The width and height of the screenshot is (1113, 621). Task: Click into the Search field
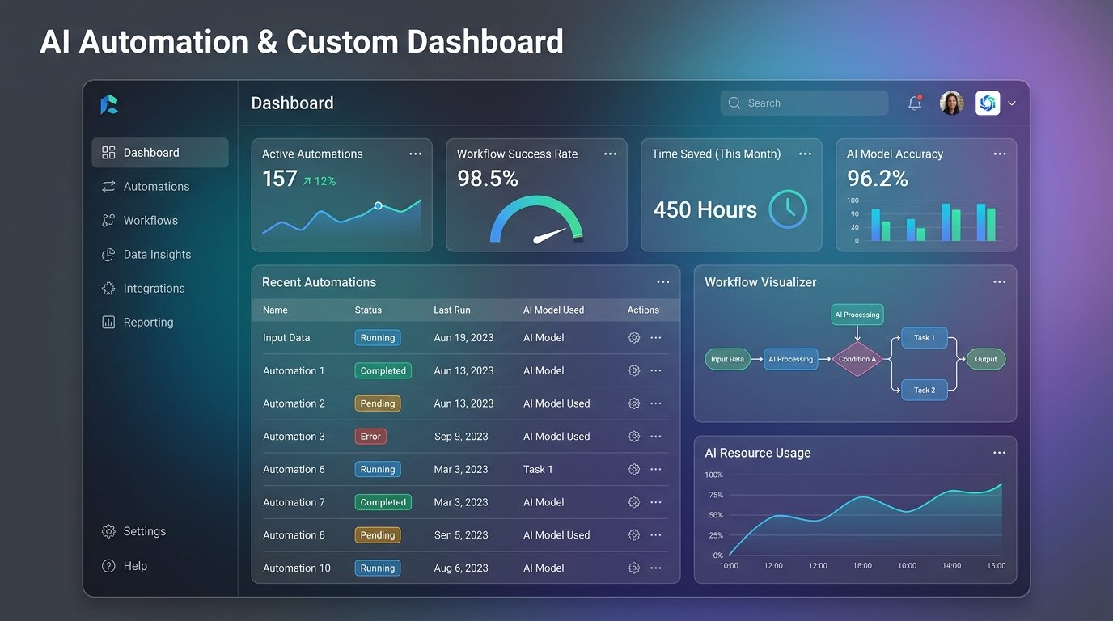pos(804,103)
